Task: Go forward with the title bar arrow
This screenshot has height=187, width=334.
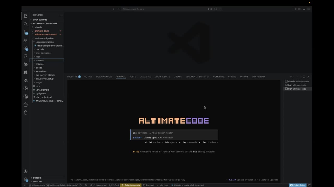Action: [x=118, y=9]
